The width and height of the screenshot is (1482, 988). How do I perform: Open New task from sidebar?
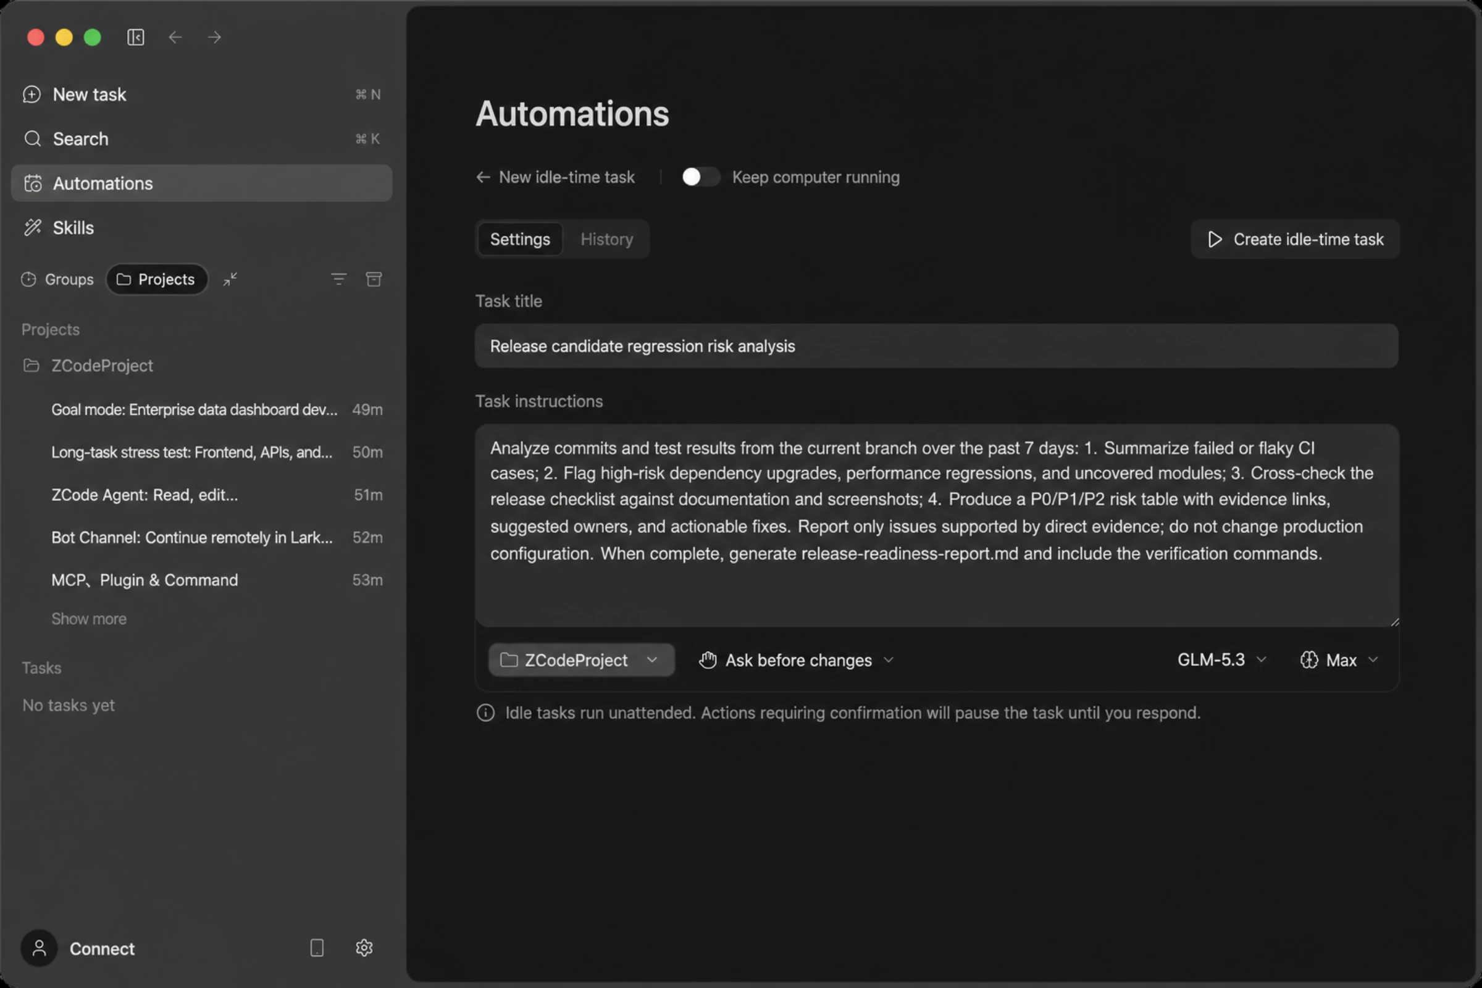click(202, 94)
